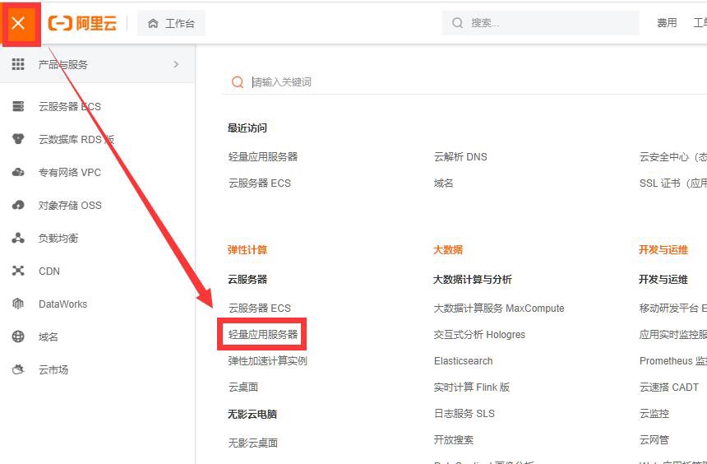Click the 无影云电脑 subheading
Screen dimensions: 707x464
tap(252, 414)
